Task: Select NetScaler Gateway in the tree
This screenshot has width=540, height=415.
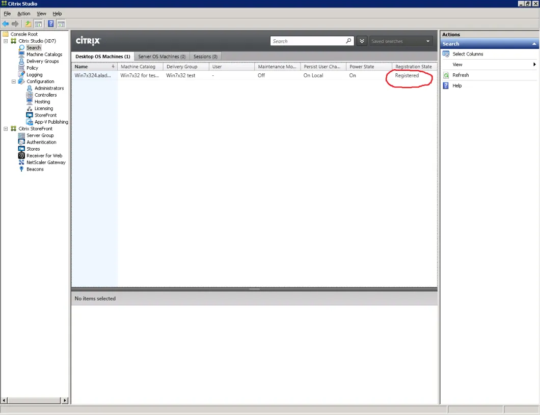Action: pos(46,162)
